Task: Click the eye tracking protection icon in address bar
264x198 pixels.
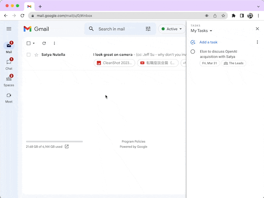Action: coord(207,16)
